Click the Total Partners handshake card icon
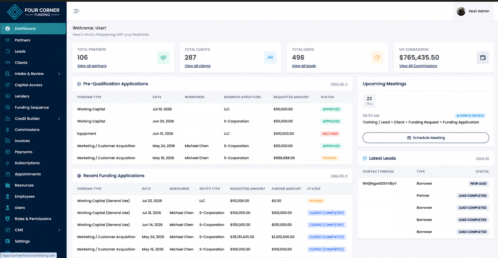The height and width of the screenshot is (258, 498). point(163,58)
